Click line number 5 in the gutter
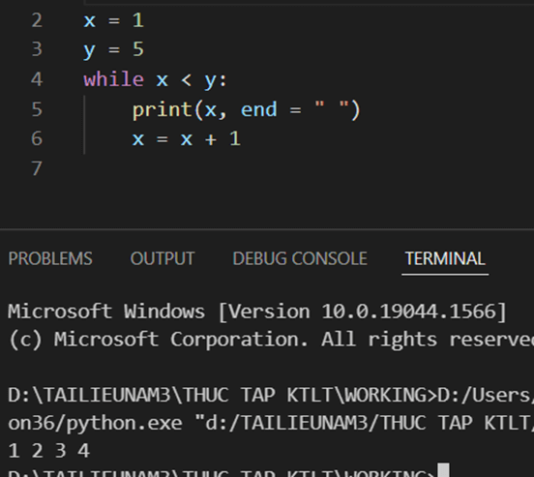The image size is (534, 477). pos(37,109)
